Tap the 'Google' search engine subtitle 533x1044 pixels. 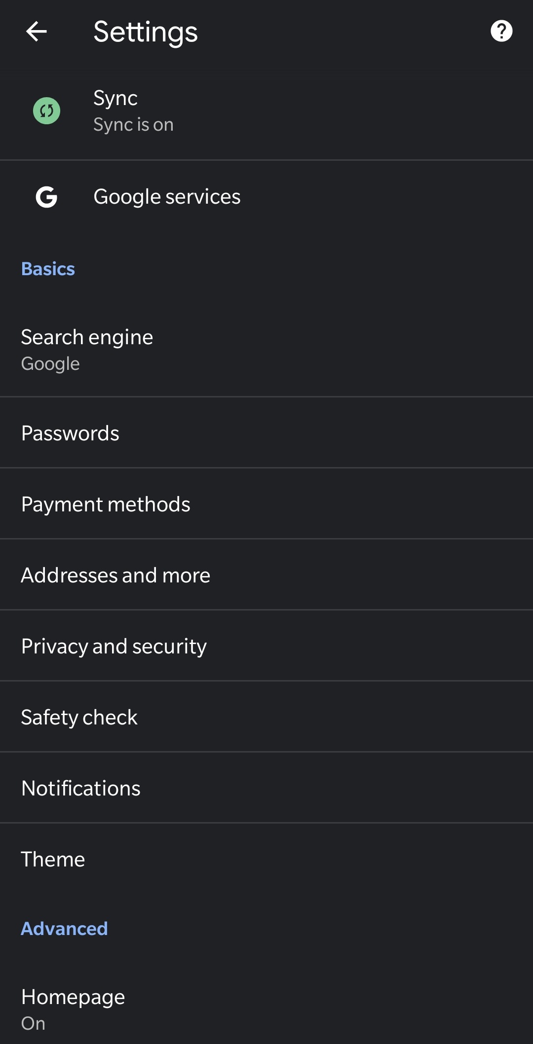point(50,364)
